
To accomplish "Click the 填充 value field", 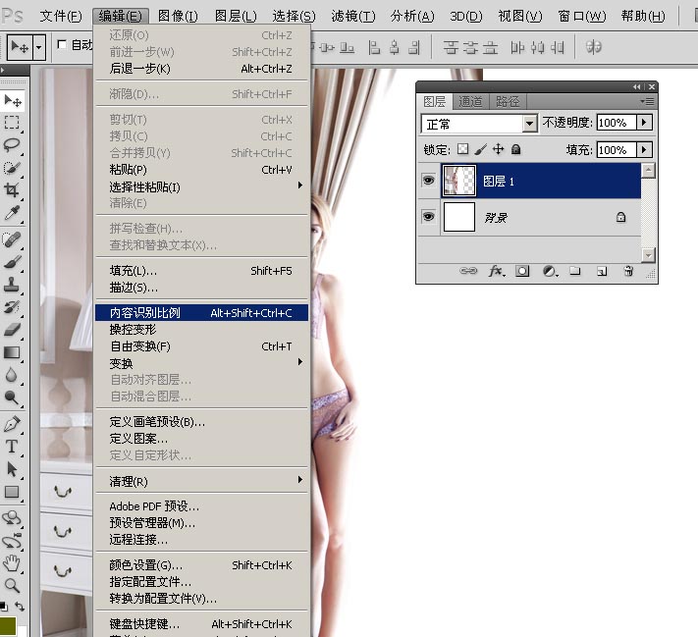I will point(617,150).
